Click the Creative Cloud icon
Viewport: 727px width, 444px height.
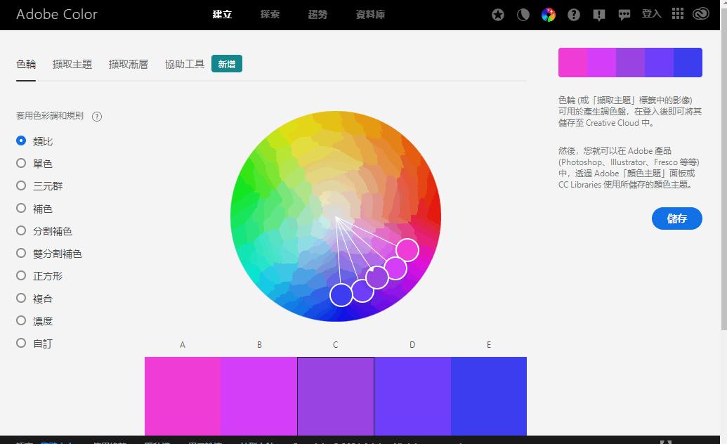[x=701, y=14]
